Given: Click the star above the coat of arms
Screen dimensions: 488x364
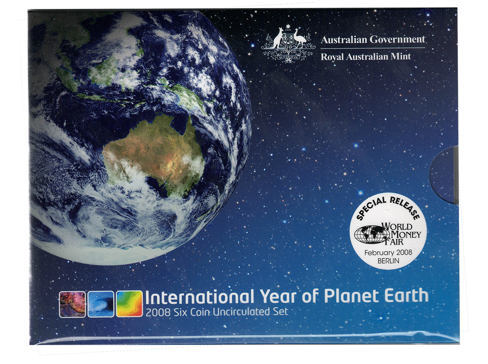Looking at the screenshot, I should point(288,28).
